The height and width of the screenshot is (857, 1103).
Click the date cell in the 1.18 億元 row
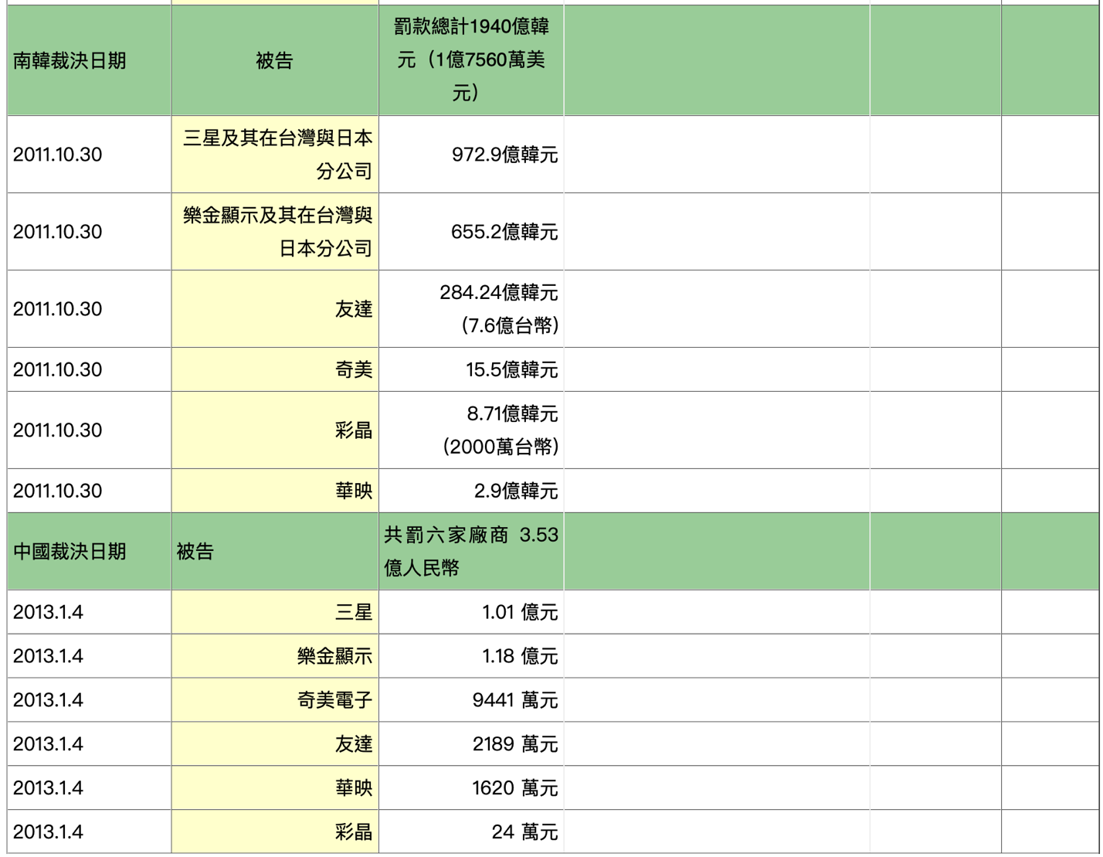[89, 656]
